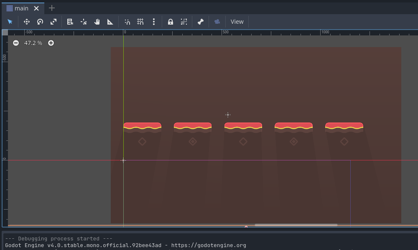Open the list-select-at-position tool
Viewport: 418px width, 250px height.
click(70, 22)
